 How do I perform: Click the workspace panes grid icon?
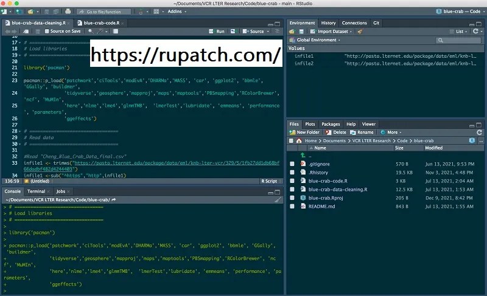pyautogui.click(x=156, y=12)
